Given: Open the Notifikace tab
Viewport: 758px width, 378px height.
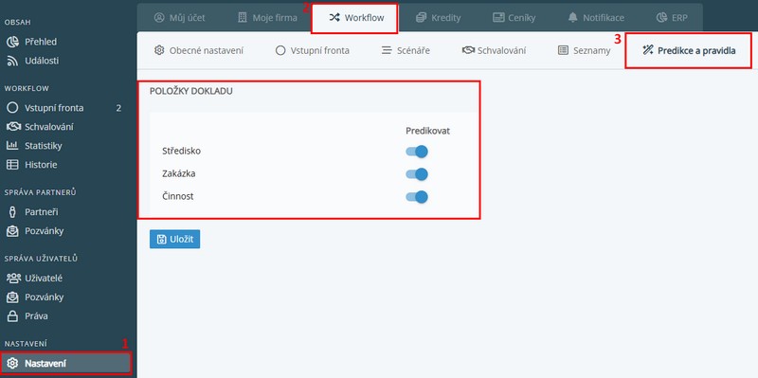Looking at the screenshot, I should [596, 18].
